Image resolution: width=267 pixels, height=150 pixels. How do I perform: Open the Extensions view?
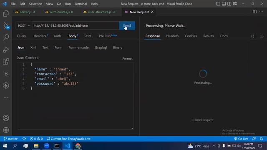[6, 62]
